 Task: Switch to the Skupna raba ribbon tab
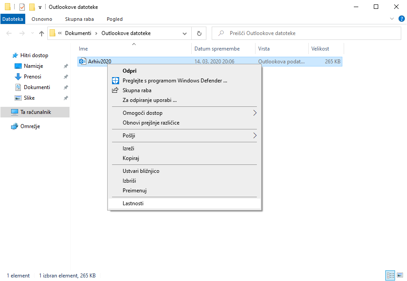[79, 19]
